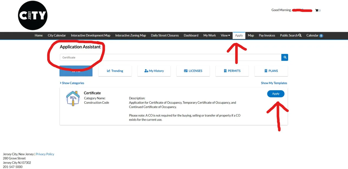Open Calendar with zero badge
348x169 pixels.
[315, 35]
